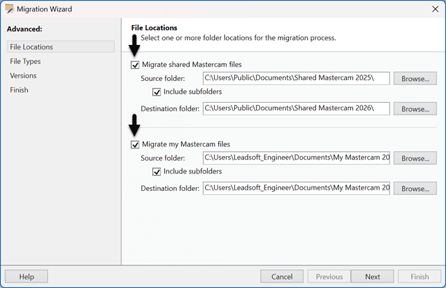This screenshot has height=288, width=446.
Task: Browse for shared Mastercam source folder
Action: click(415, 78)
